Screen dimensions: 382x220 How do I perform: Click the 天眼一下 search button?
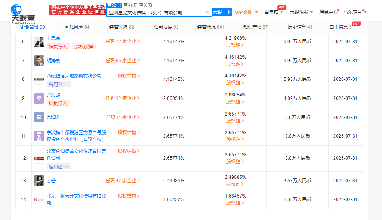click(x=222, y=12)
